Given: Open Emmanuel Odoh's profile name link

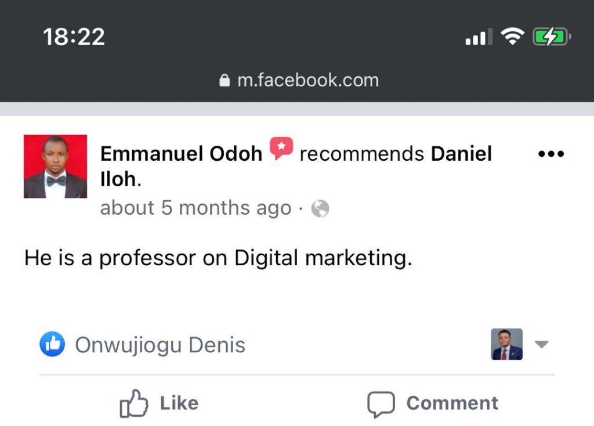Looking at the screenshot, I should coord(181,154).
